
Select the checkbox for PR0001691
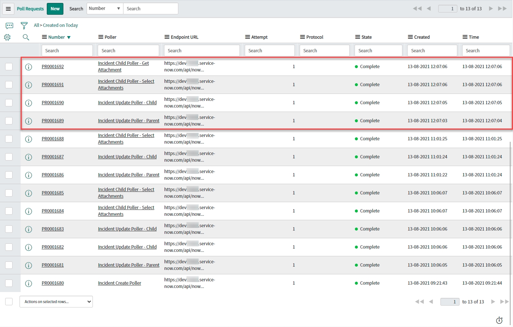(x=9, y=85)
